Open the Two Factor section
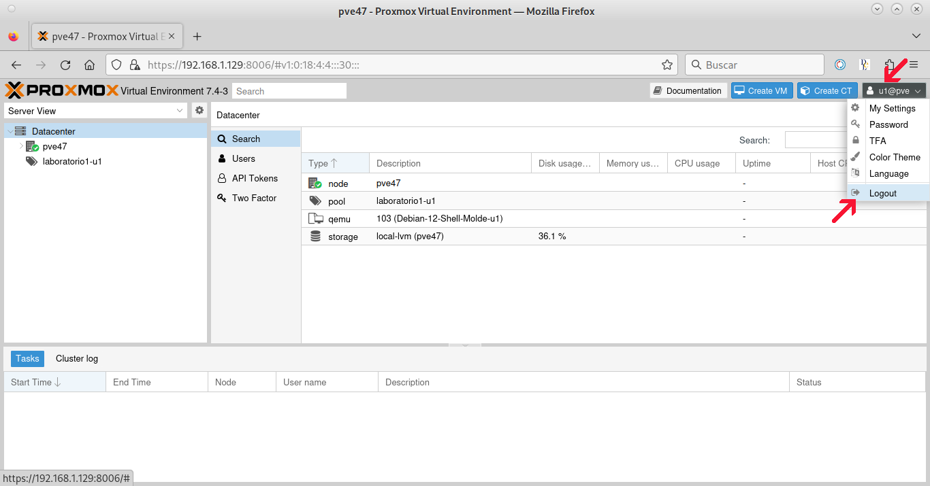 click(255, 198)
